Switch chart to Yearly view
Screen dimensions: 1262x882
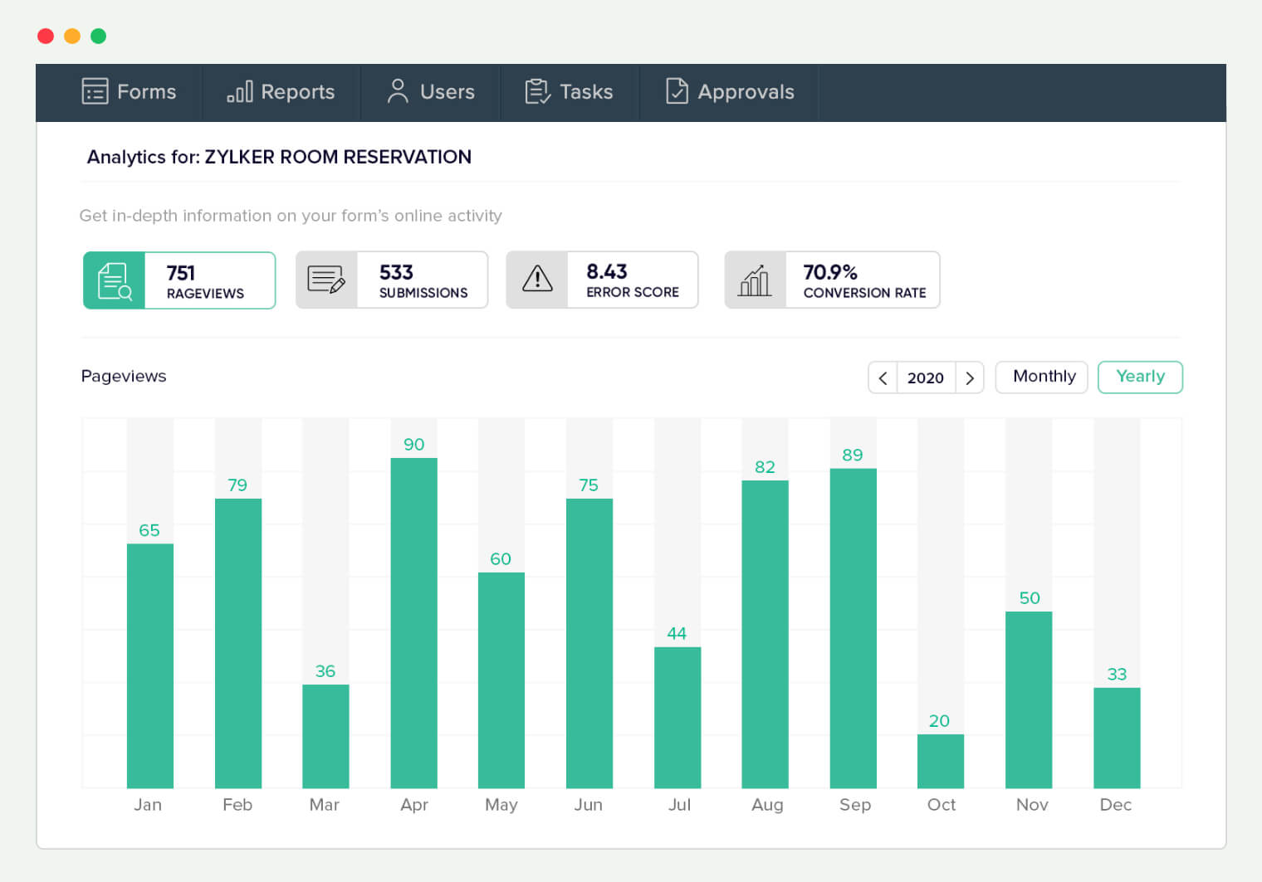coord(1140,377)
